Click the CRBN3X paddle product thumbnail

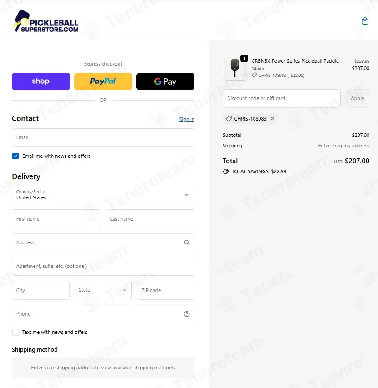click(234, 68)
